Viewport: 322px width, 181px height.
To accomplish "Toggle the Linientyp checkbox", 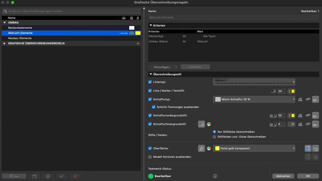I will 150,82.
